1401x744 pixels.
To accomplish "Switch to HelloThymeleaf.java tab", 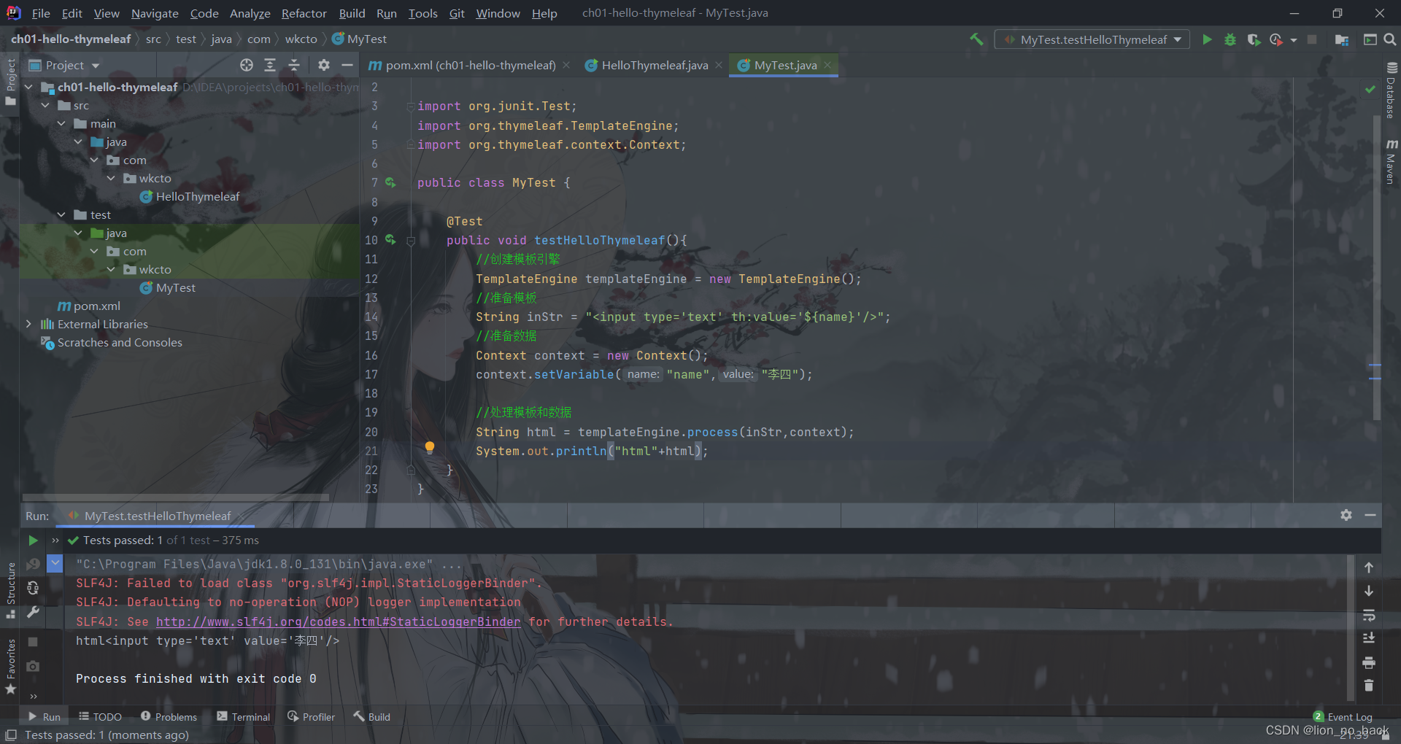I will [x=655, y=65].
